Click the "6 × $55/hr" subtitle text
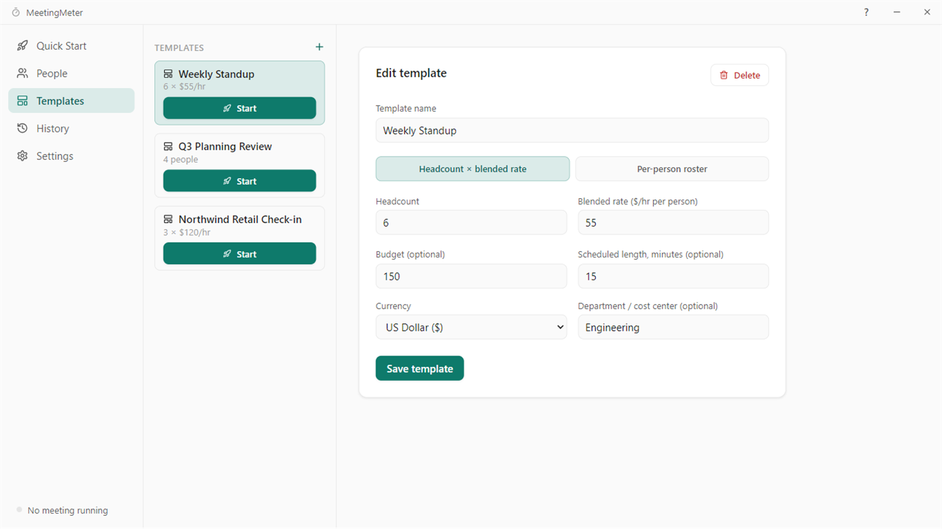 [x=184, y=87]
